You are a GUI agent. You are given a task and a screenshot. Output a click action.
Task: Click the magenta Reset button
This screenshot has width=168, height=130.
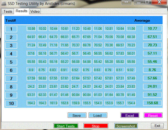pos(153,116)
